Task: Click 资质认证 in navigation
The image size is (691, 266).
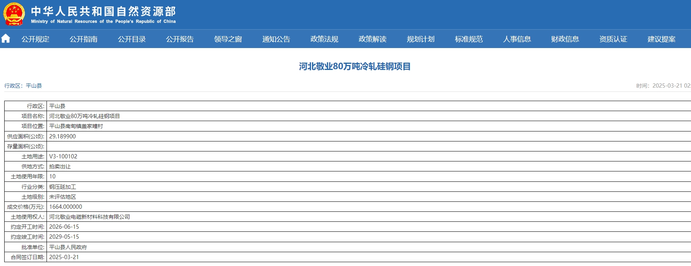Action: (x=613, y=39)
